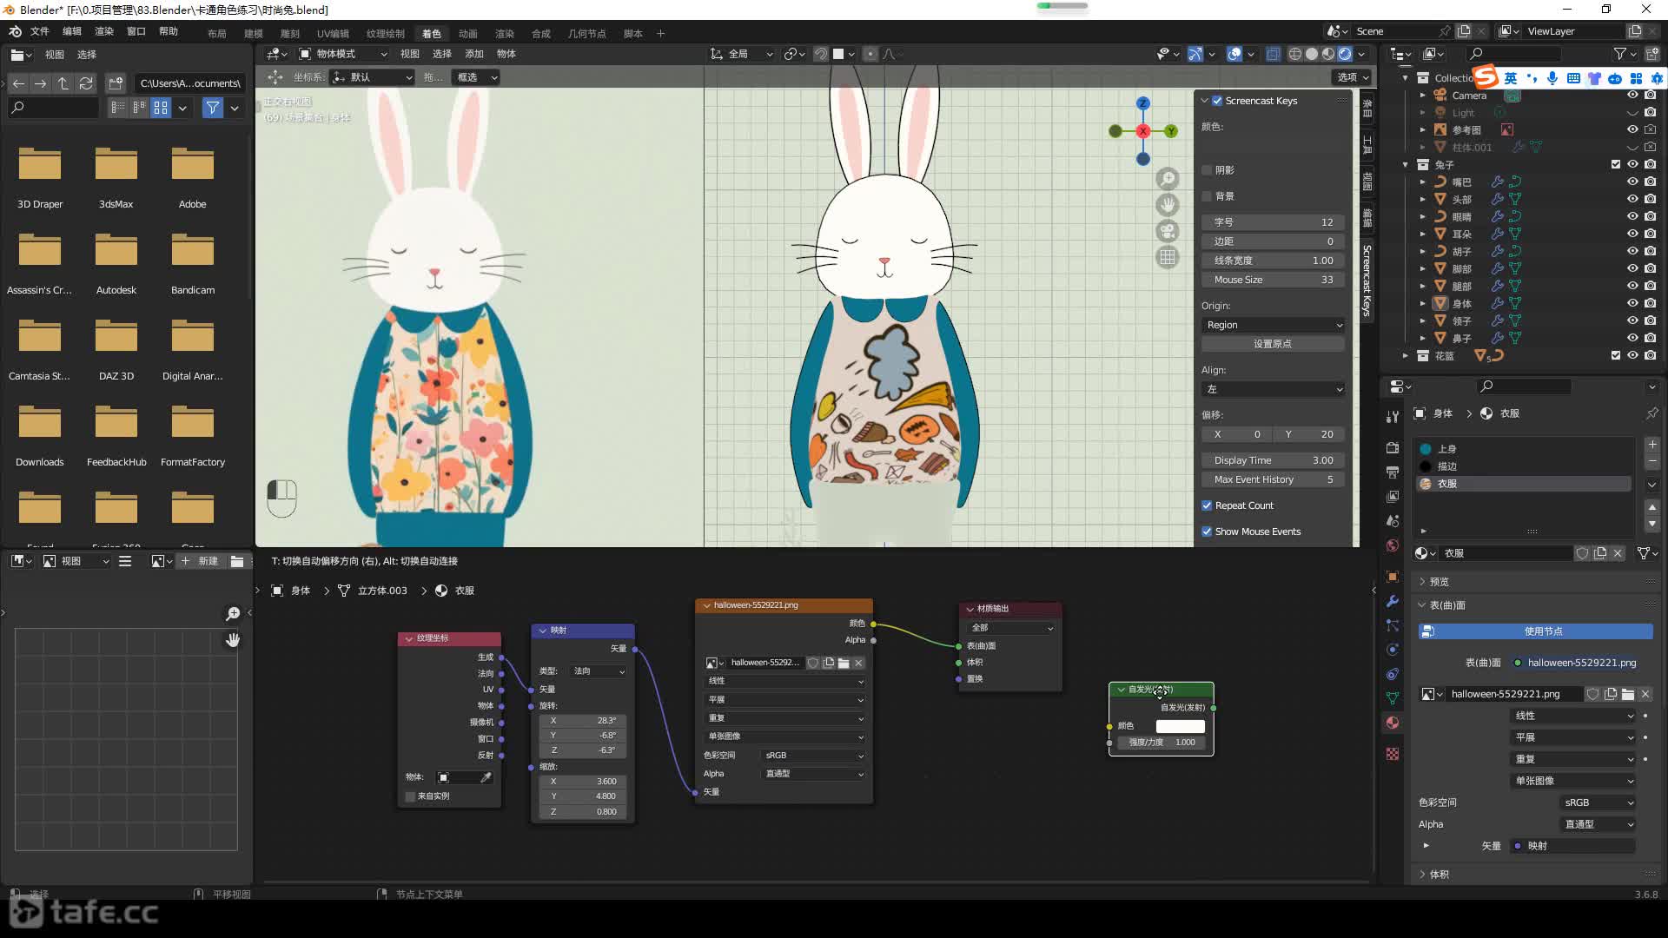
Task: Open the Scene properties tab
Action: 1393,521
